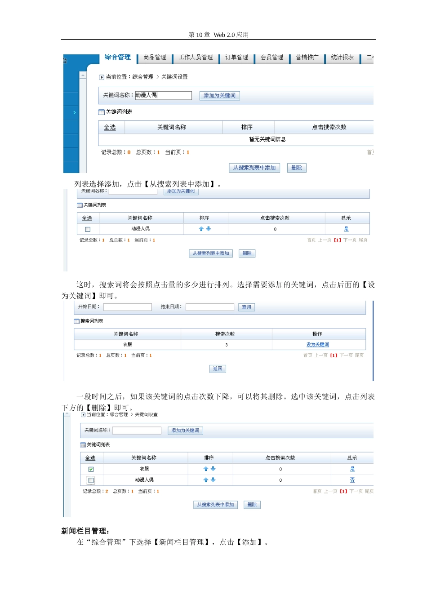Image resolution: width=427 pixels, height=604 pixels.
Task: Click the 是 display link in the 衣服 row
Action: pos(352,469)
